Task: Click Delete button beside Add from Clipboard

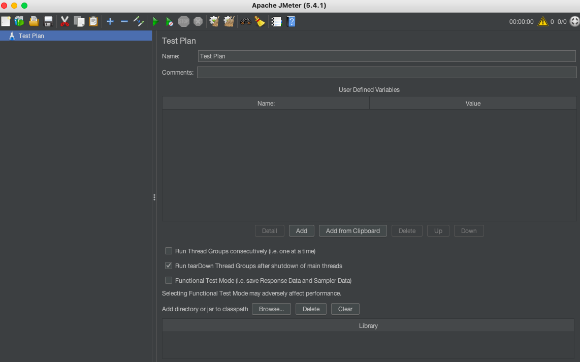Action: coord(407,231)
